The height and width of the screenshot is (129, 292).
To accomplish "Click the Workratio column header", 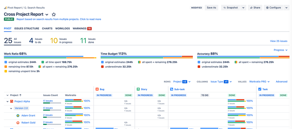I will (x=70, y=95).
